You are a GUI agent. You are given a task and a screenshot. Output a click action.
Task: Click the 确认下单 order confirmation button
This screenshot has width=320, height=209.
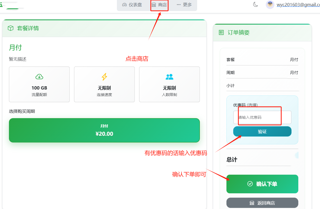(262, 184)
